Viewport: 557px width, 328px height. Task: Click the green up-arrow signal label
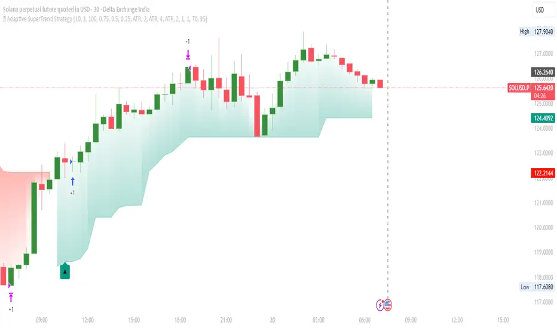(65, 272)
